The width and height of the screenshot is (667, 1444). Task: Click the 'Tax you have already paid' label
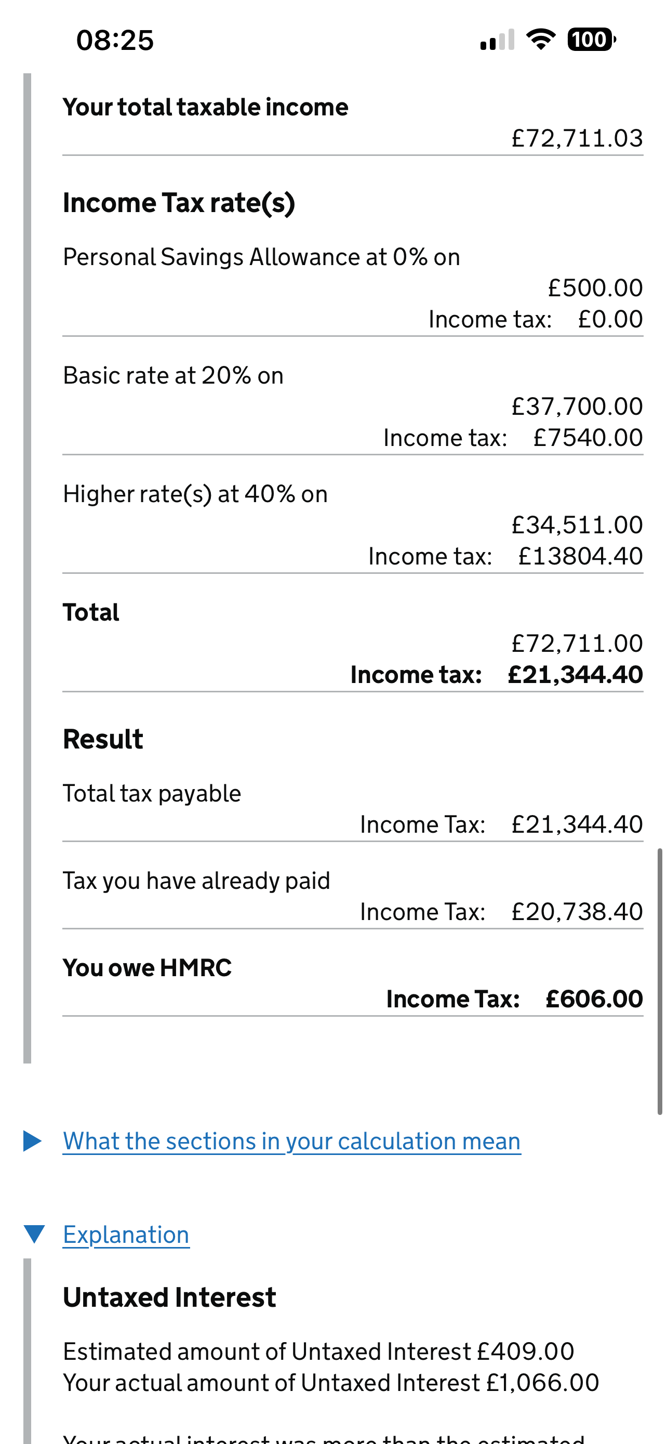click(196, 881)
